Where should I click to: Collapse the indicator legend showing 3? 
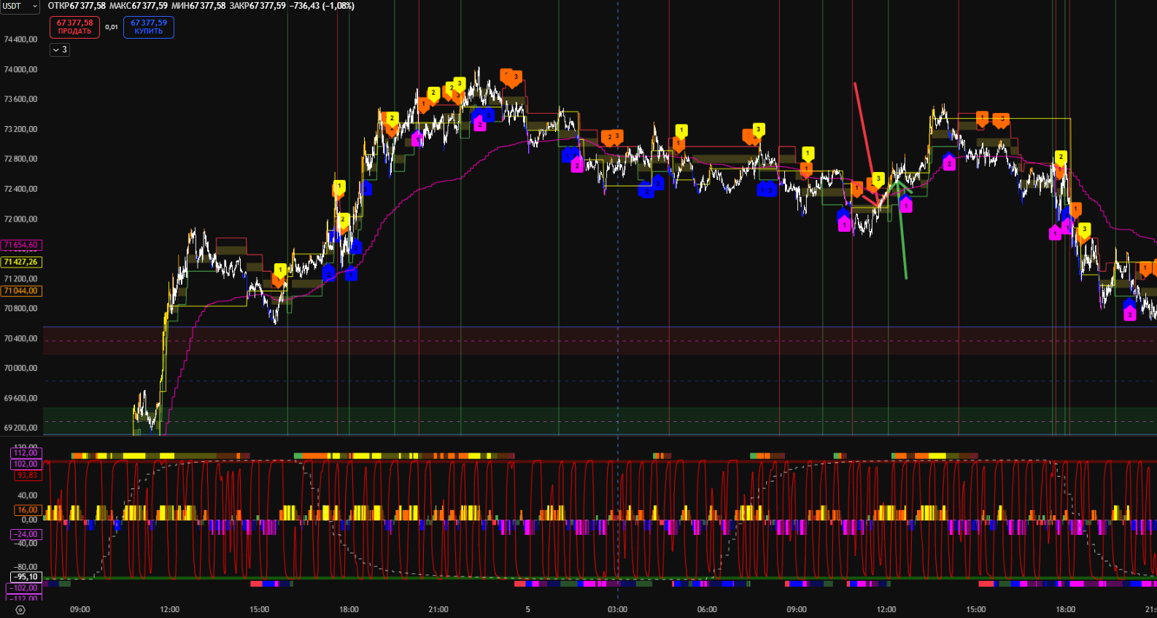60,50
